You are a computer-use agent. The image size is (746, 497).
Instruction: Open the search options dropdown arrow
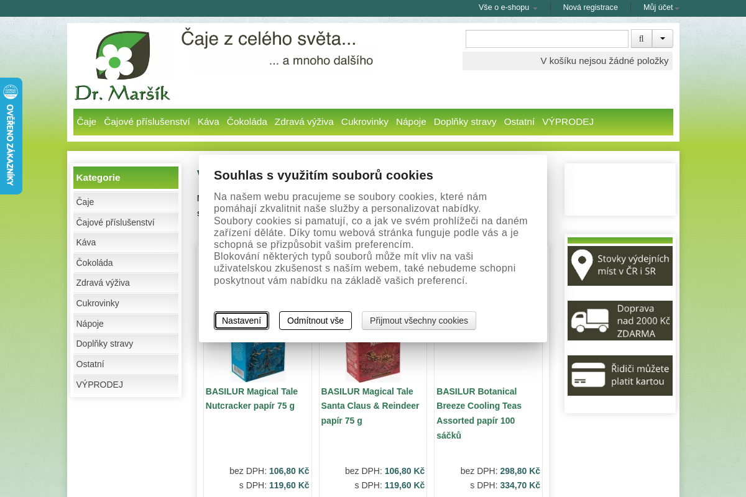[x=663, y=39]
